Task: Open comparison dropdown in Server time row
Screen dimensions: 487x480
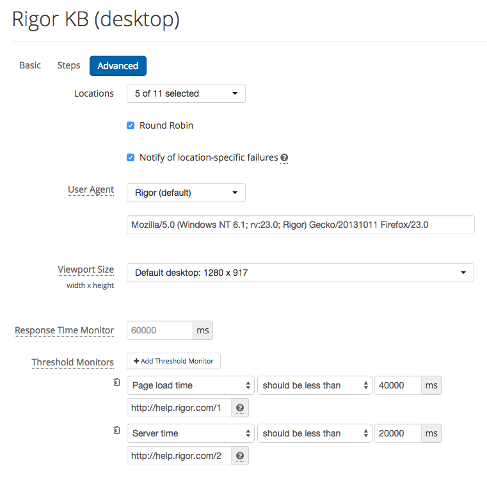Action: pyautogui.click(x=315, y=433)
